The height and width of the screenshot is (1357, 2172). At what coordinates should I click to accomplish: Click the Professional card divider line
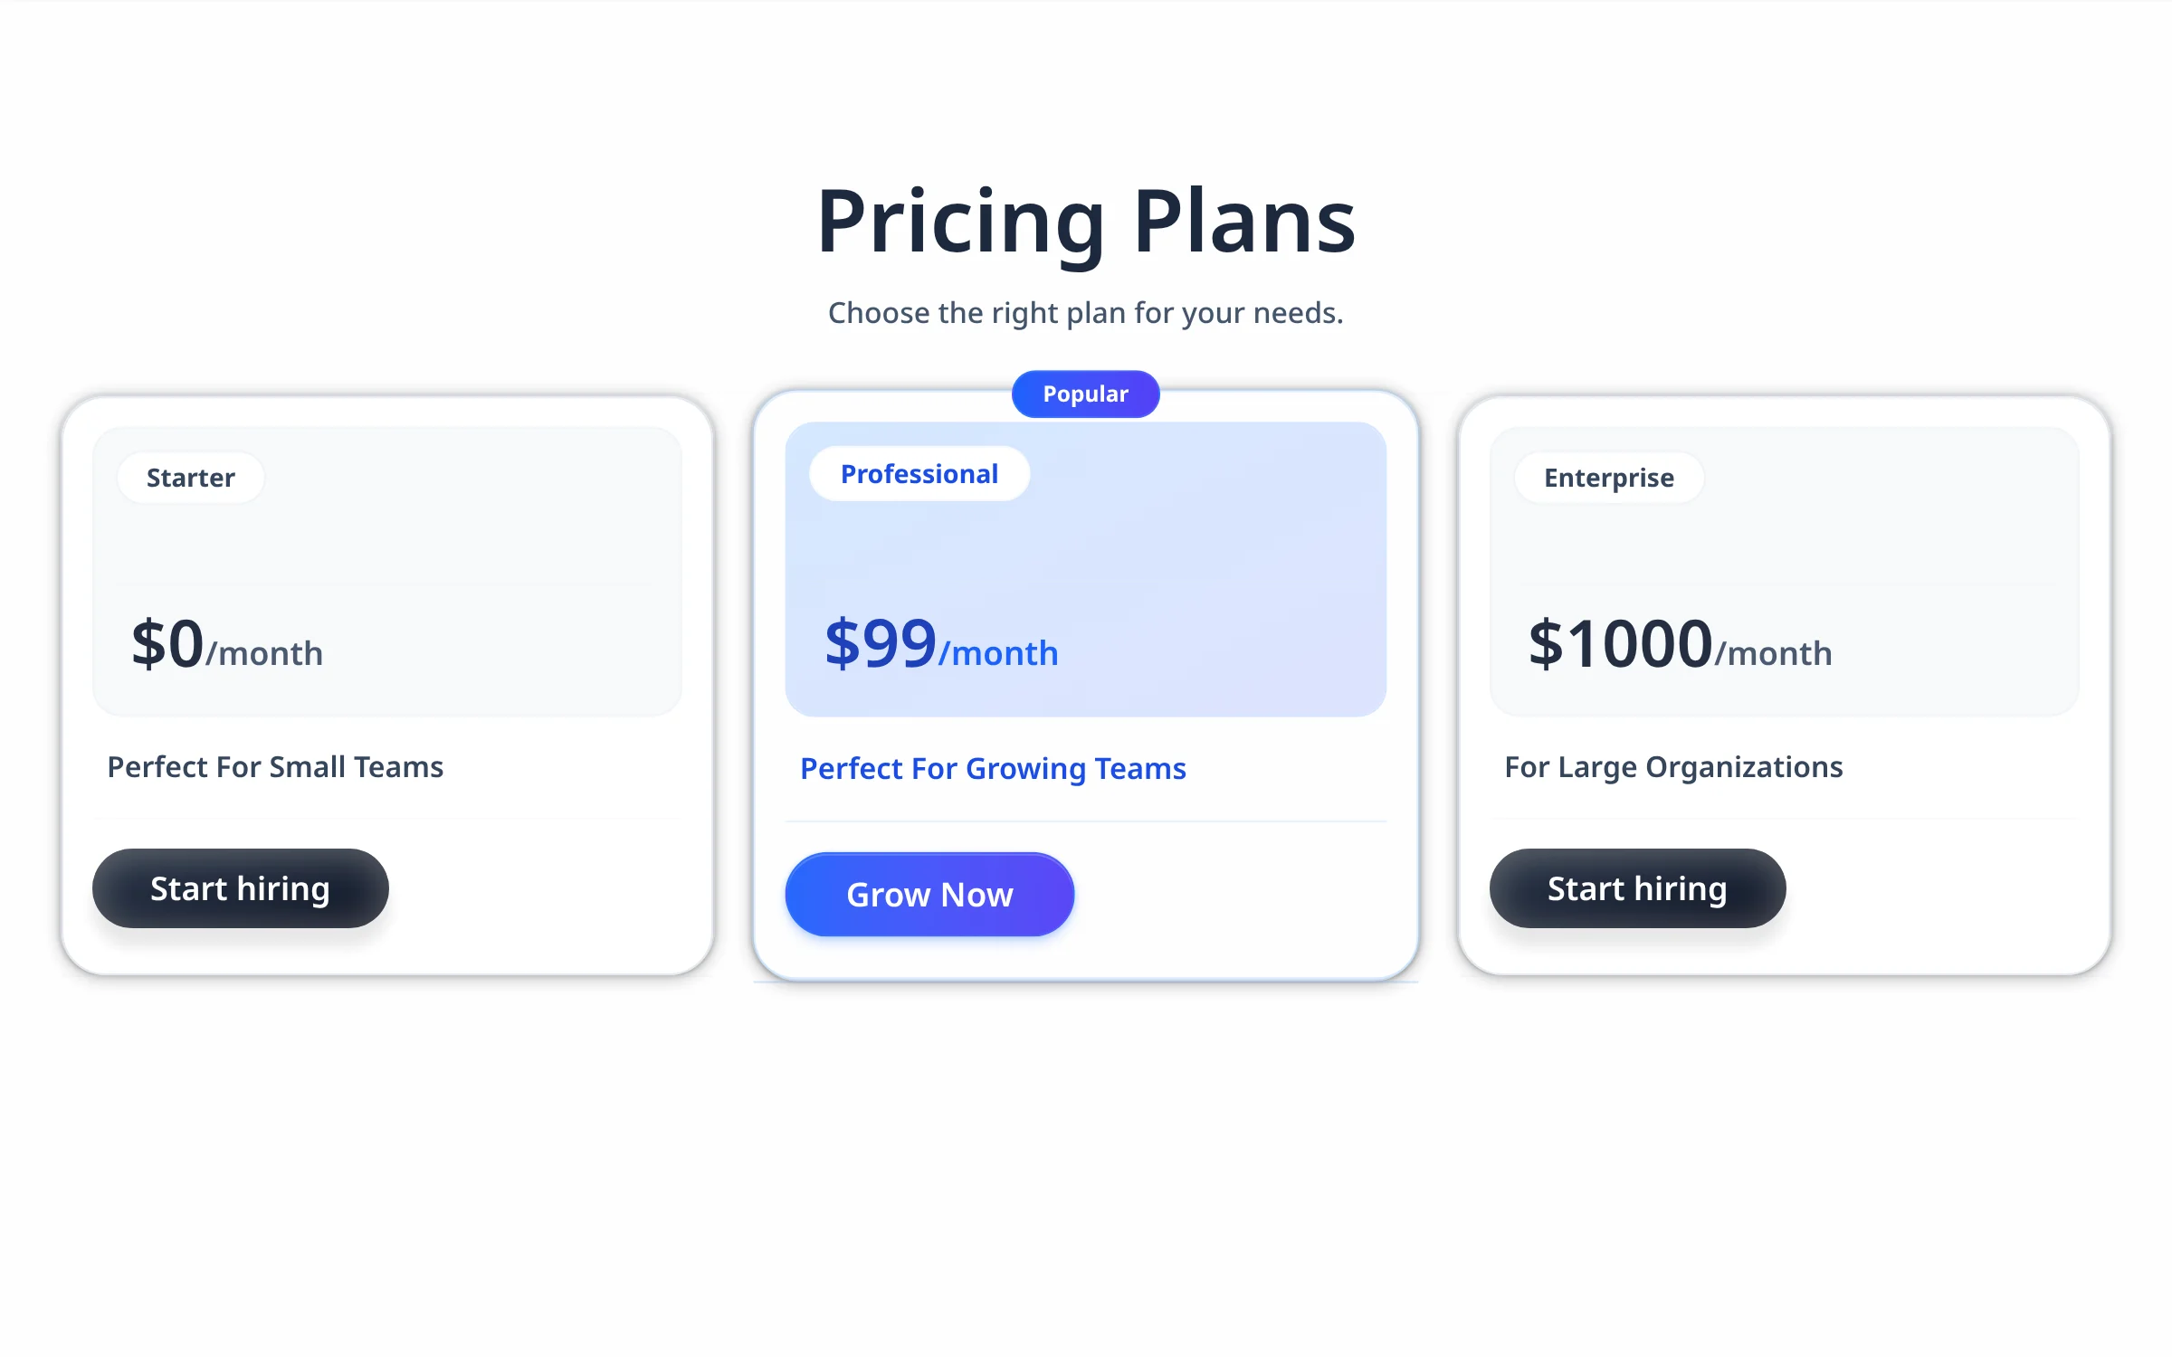click(x=1086, y=821)
